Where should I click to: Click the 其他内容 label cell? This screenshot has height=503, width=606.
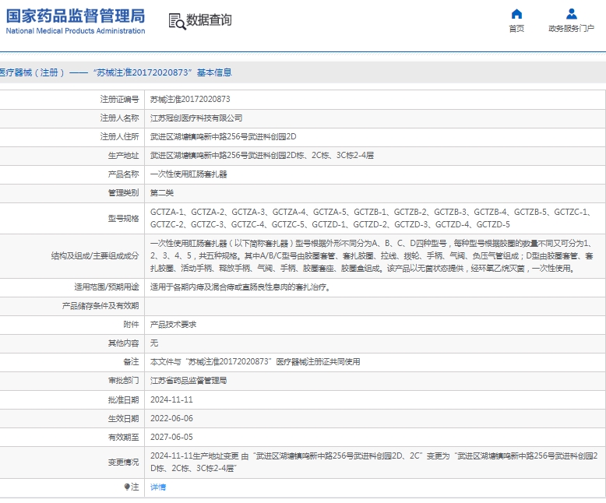tap(72, 343)
